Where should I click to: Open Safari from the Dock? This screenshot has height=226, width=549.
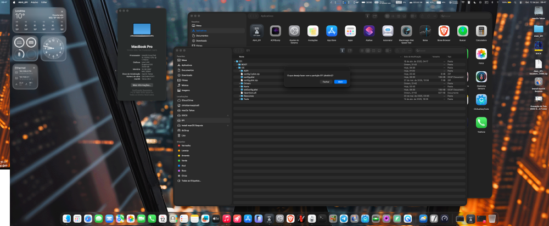click(88, 219)
